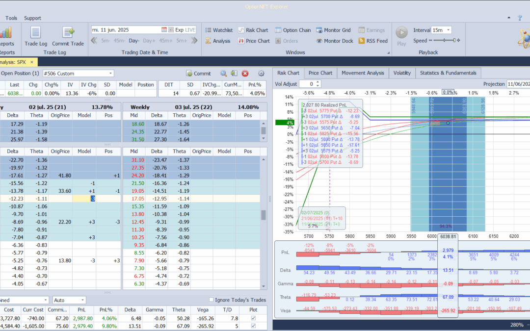
Task: Adjust the playback Speed slider
Action: (x=444, y=41)
